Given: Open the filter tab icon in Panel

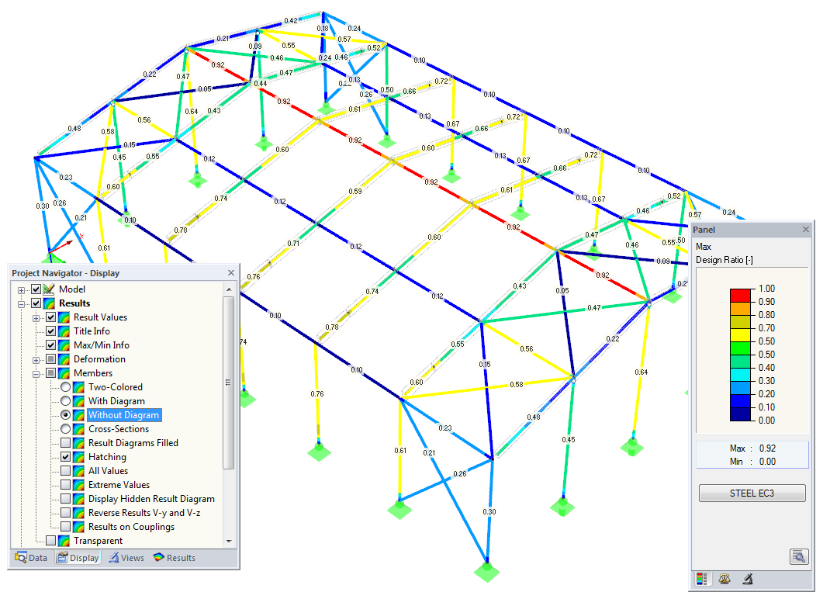Looking at the screenshot, I should 749,579.
